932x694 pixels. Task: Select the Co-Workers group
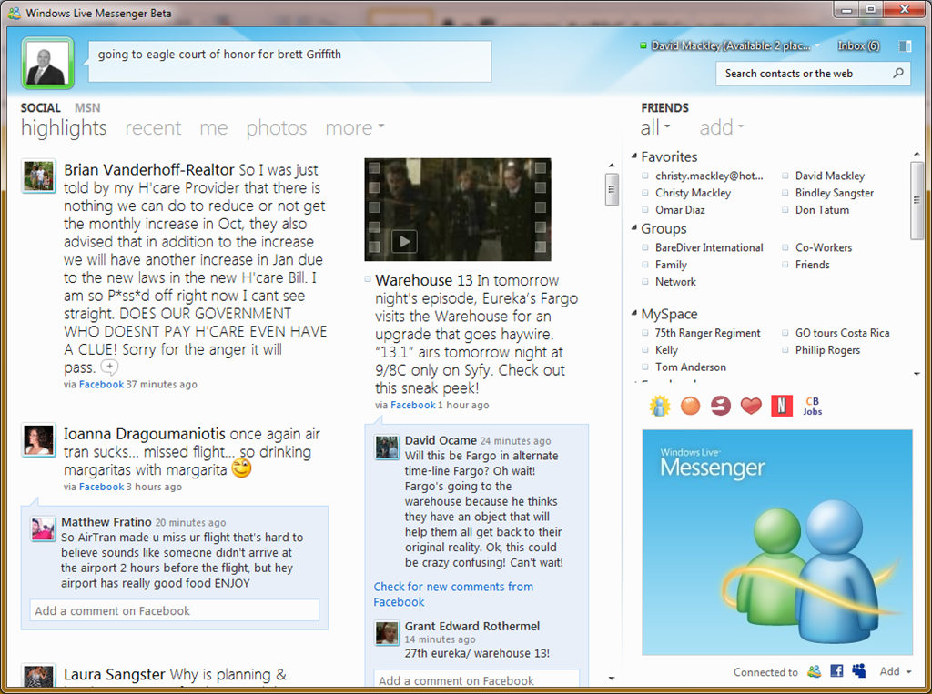click(x=823, y=247)
